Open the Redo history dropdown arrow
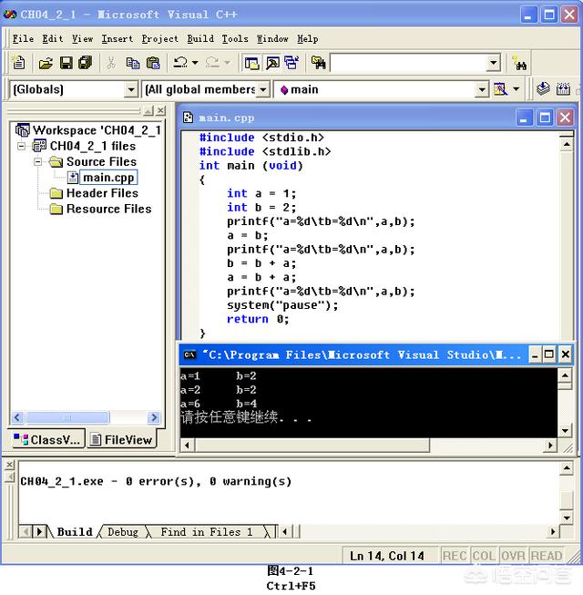Viewport: 583px width, 595px height. coord(227,63)
